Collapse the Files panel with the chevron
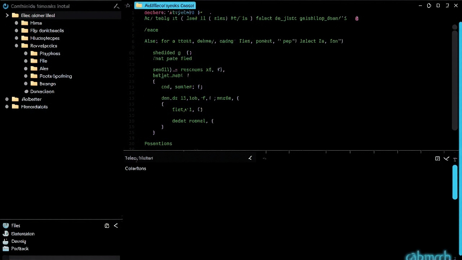This screenshot has width=462, height=260. [116, 226]
